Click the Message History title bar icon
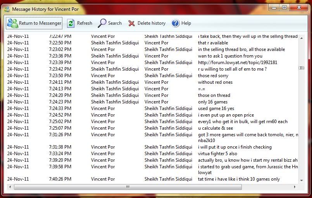 click(x=7, y=9)
